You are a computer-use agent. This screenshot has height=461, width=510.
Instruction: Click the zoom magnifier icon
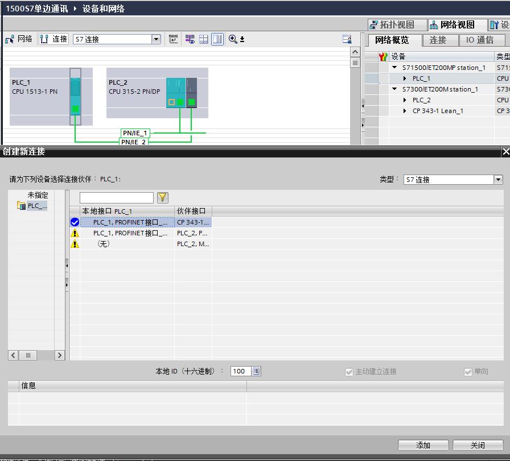(233, 39)
